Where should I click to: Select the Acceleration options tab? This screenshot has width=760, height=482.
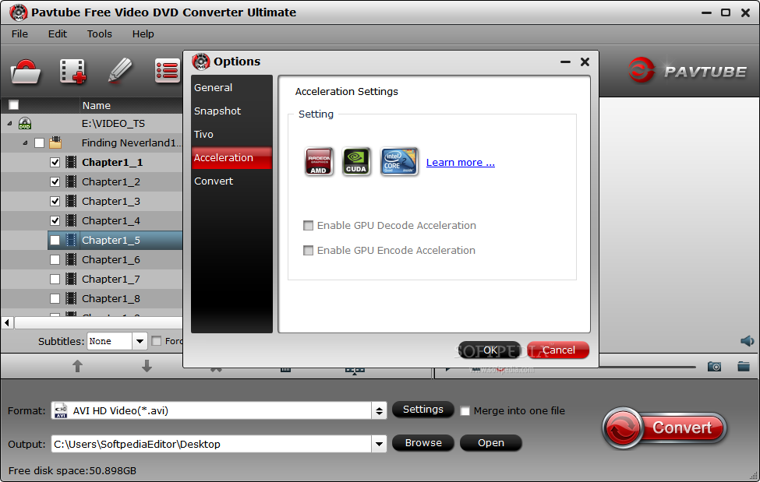[232, 158]
